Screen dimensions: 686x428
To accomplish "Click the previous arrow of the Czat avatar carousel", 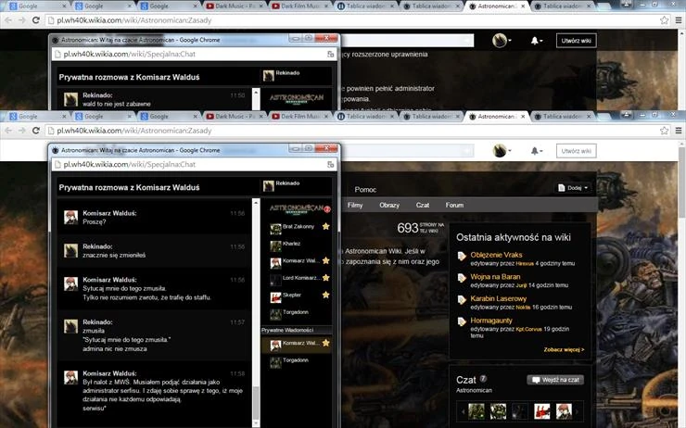I will 463,411.
